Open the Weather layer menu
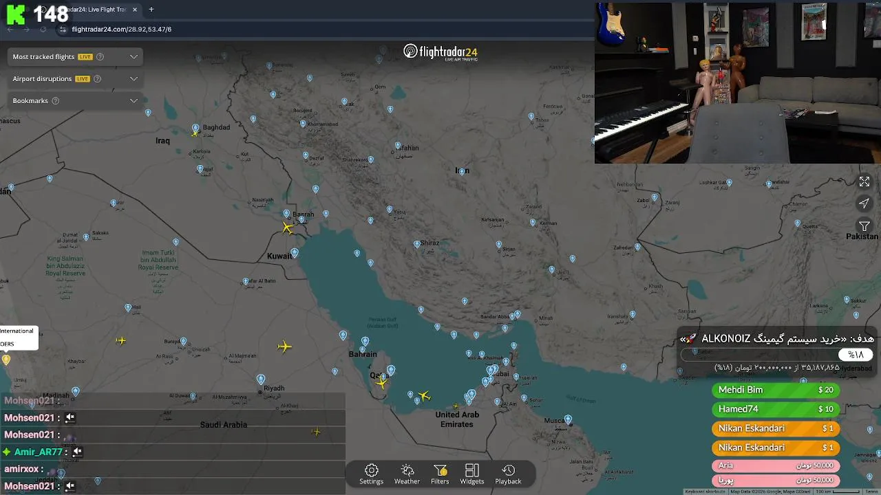 click(x=407, y=474)
